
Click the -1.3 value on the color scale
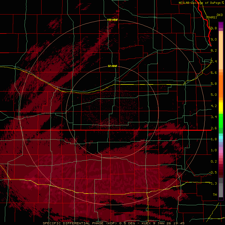pyautogui.click(x=213, y=183)
